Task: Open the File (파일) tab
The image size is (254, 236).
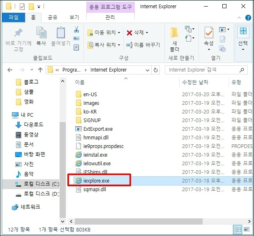Action: [x=14, y=17]
